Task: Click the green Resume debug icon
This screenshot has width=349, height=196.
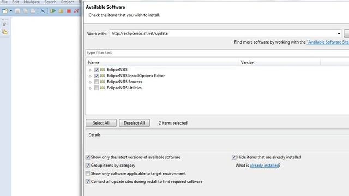Action: click(x=53, y=11)
